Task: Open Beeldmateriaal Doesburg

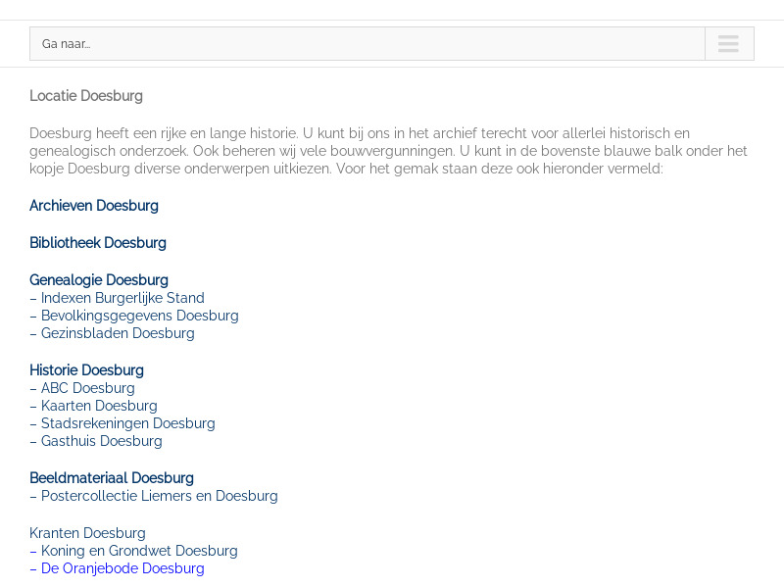Action: tap(112, 478)
